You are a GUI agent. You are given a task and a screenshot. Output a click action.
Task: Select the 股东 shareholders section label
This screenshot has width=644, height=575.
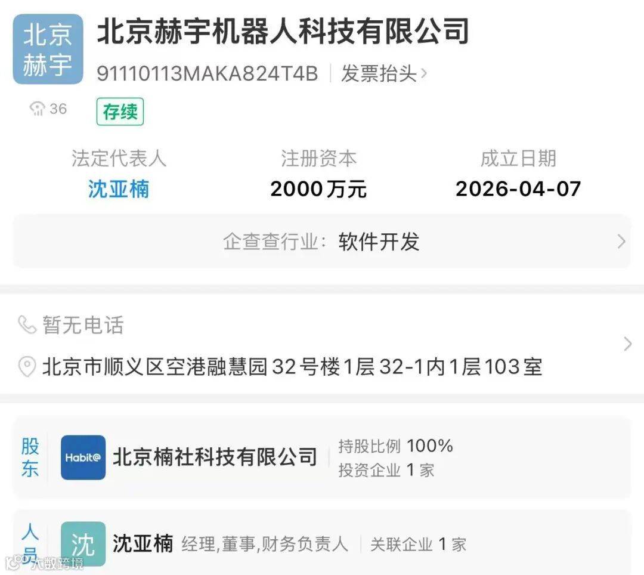30,457
